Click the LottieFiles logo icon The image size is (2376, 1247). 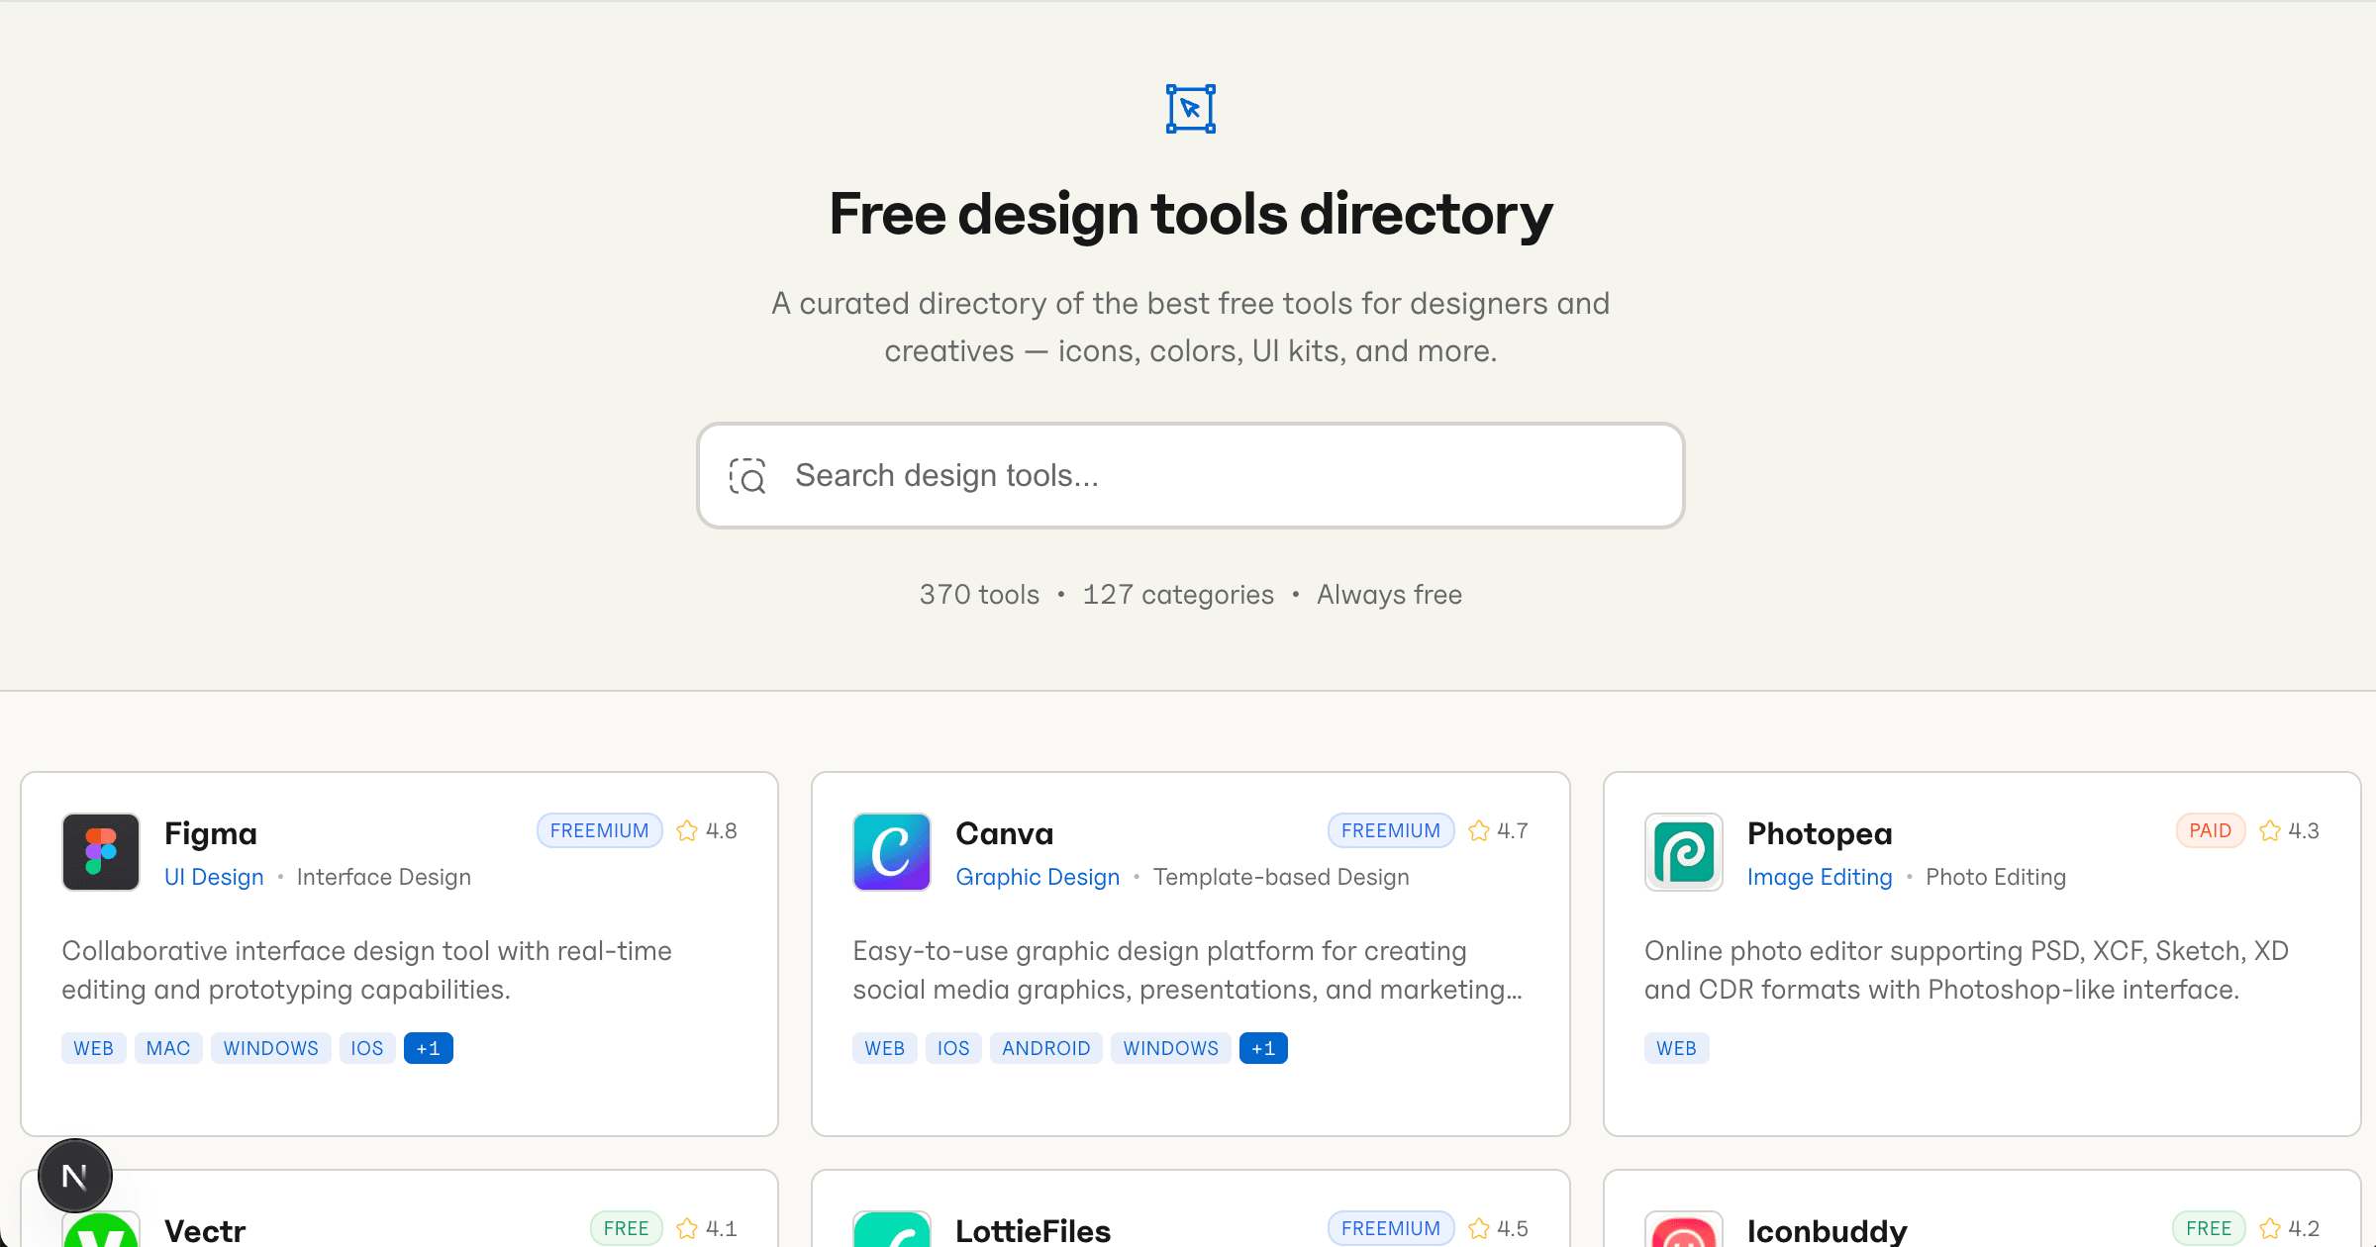pyautogui.click(x=891, y=1233)
